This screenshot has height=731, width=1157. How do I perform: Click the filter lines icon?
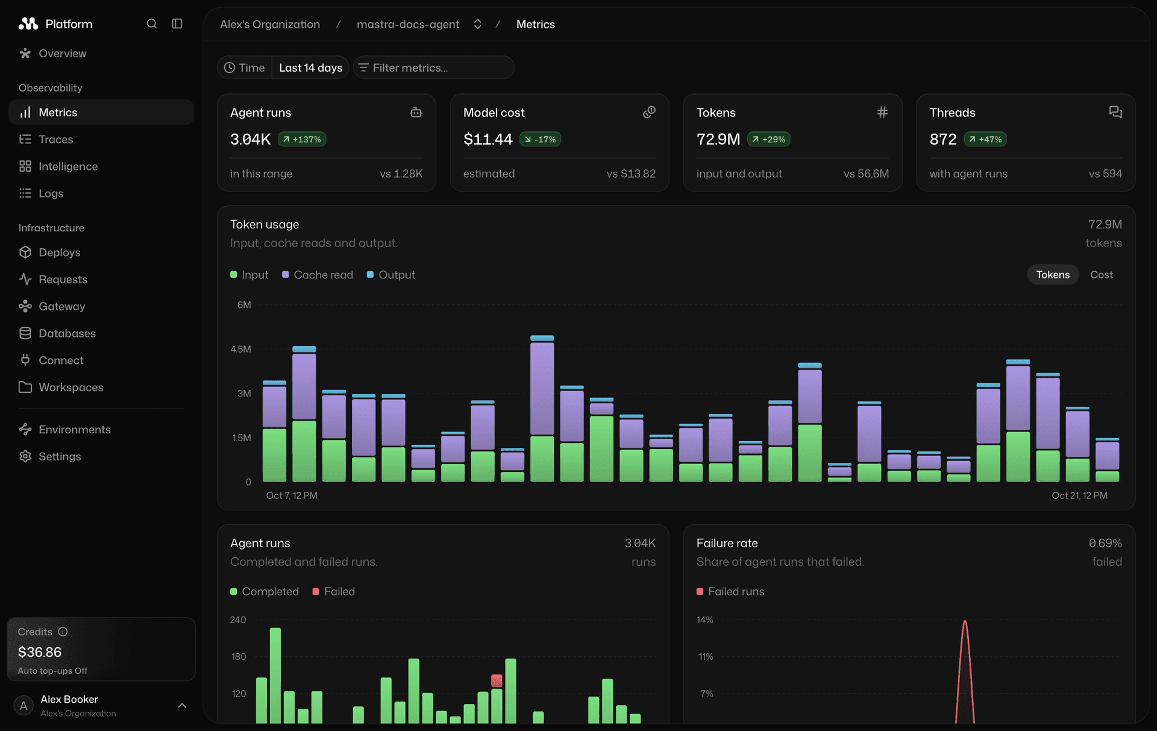[363, 67]
